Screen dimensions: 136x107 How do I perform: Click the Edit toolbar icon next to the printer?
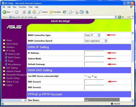pos(82,12)
